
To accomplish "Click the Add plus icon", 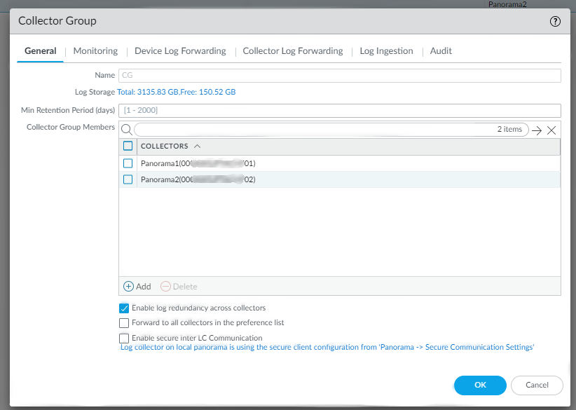I will 128,286.
